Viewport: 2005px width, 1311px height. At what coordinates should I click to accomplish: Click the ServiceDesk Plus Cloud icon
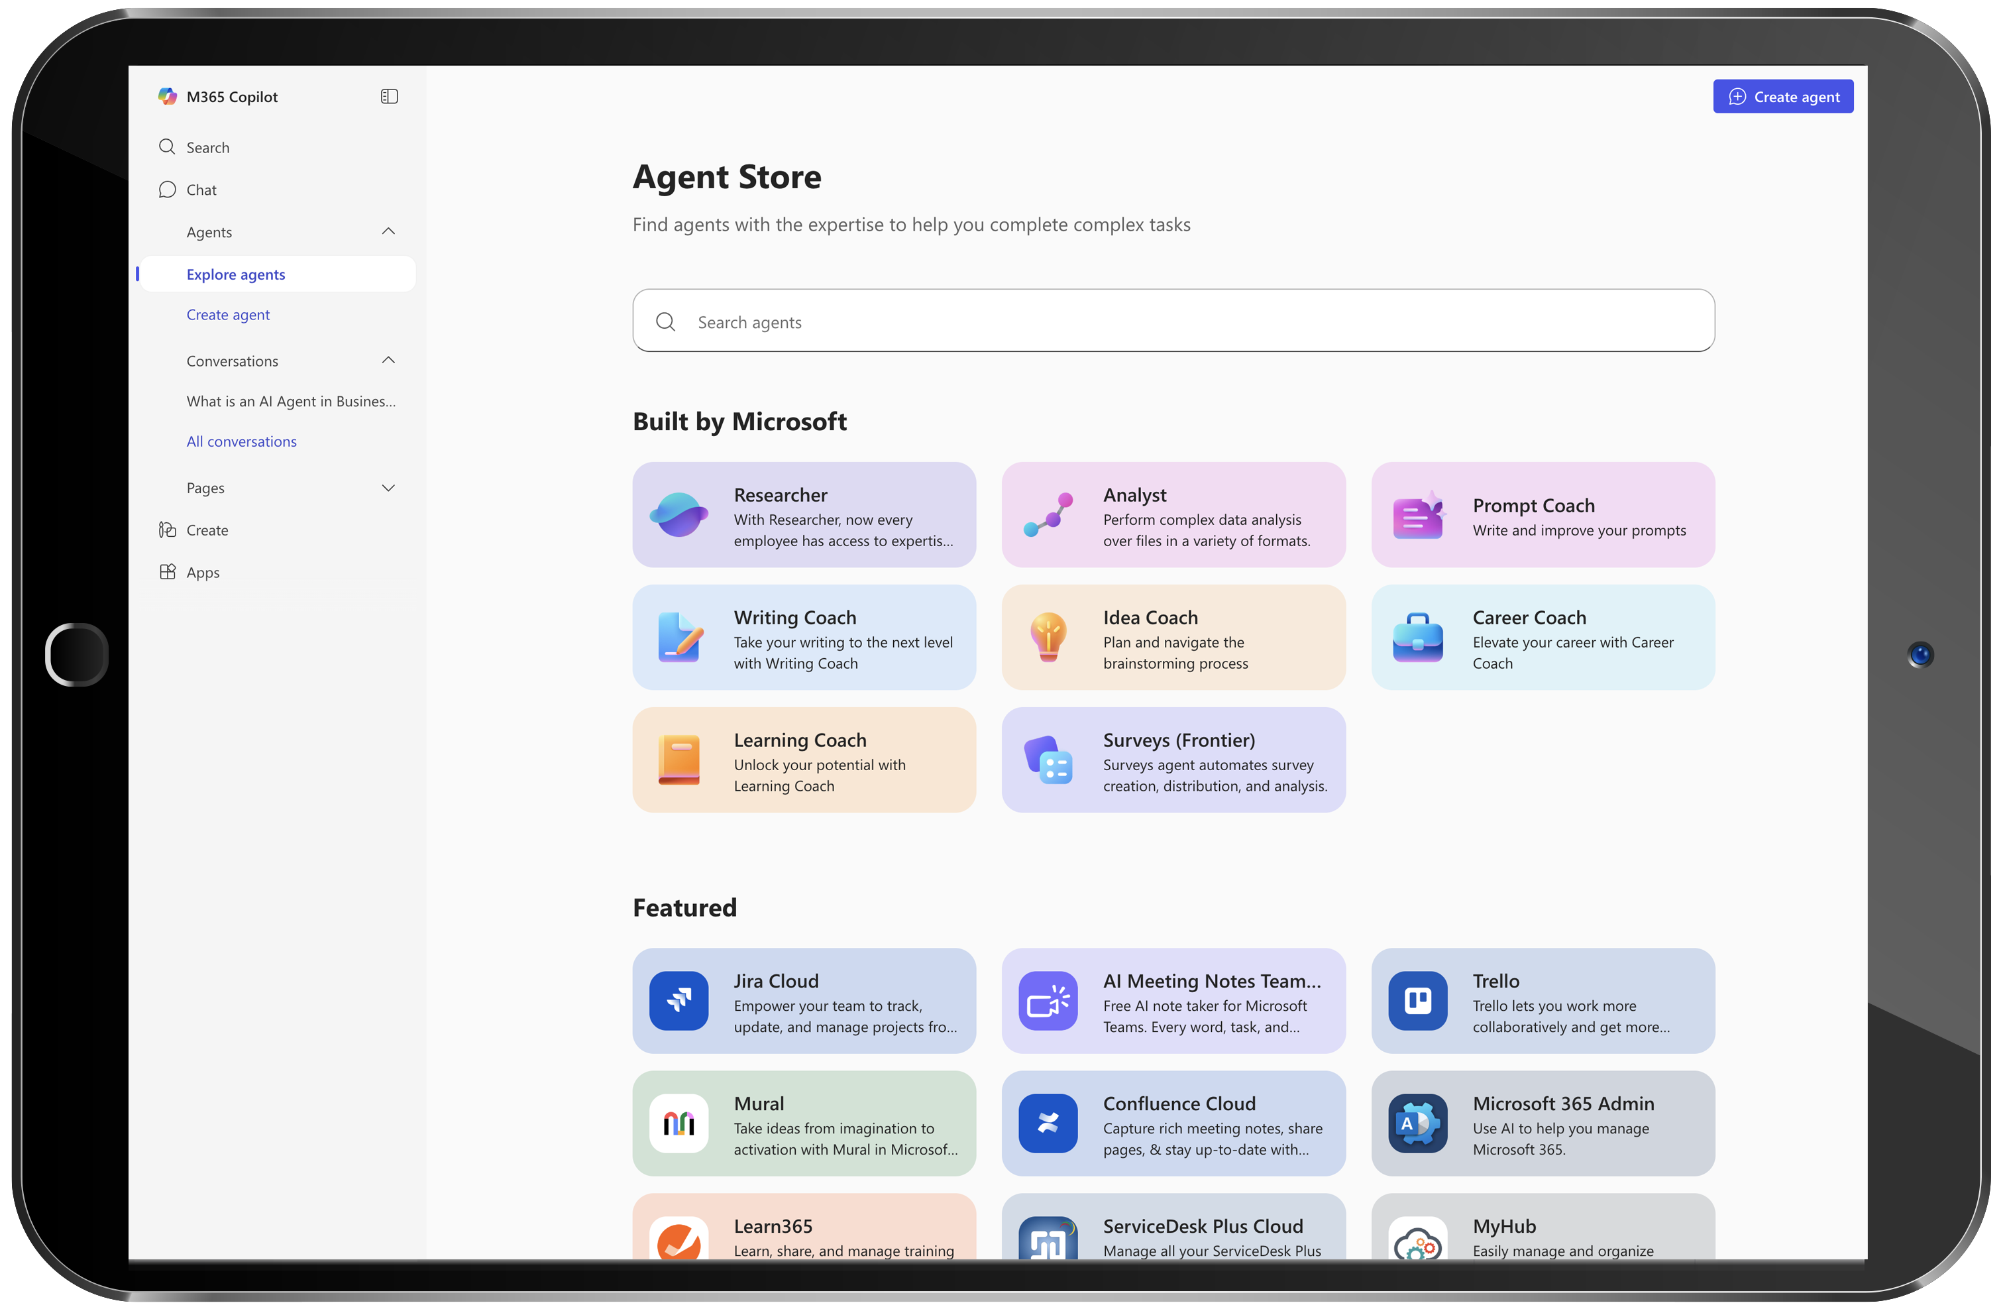tap(1048, 1239)
